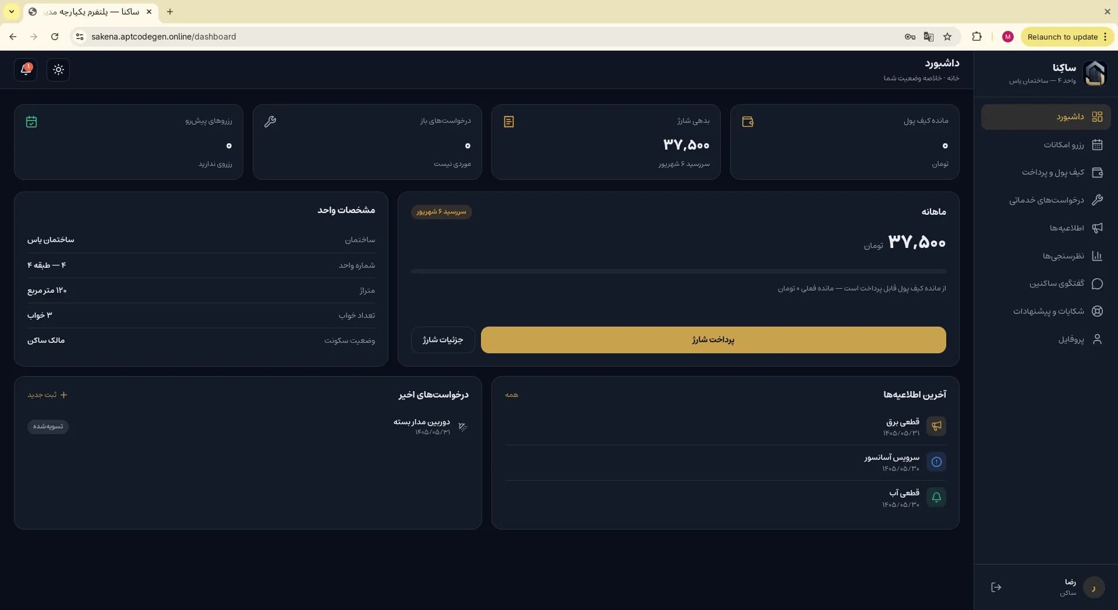Click the پرداخت شارژ button
The image size is (1118, 610).
point(713,340)
